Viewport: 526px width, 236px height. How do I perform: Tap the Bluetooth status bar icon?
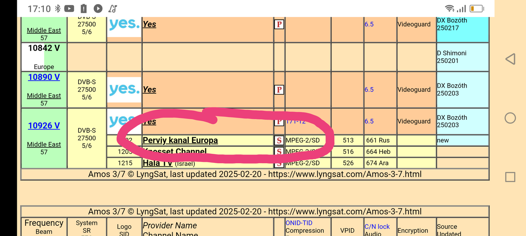pyautogui.click(x=58, y=9)
